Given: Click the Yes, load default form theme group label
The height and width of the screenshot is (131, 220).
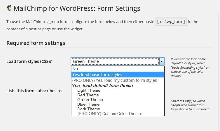Looking at the screenshot, I should click(x=102, y=86).
